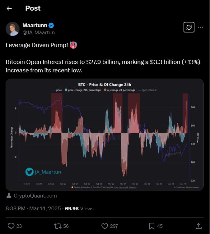Share post via upload arrow icon

pos(198,226)
